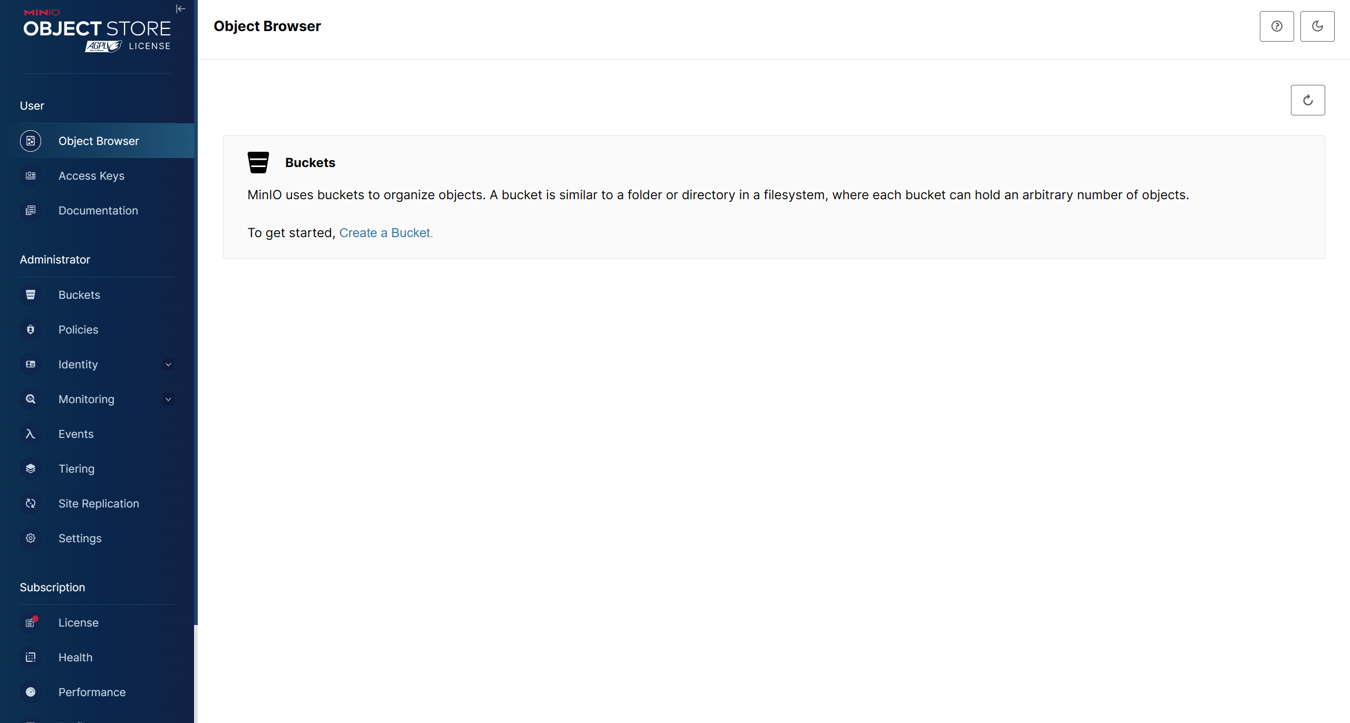
Task: Open Site Replication using its sync icon
Action: click(x=30, y=503)
